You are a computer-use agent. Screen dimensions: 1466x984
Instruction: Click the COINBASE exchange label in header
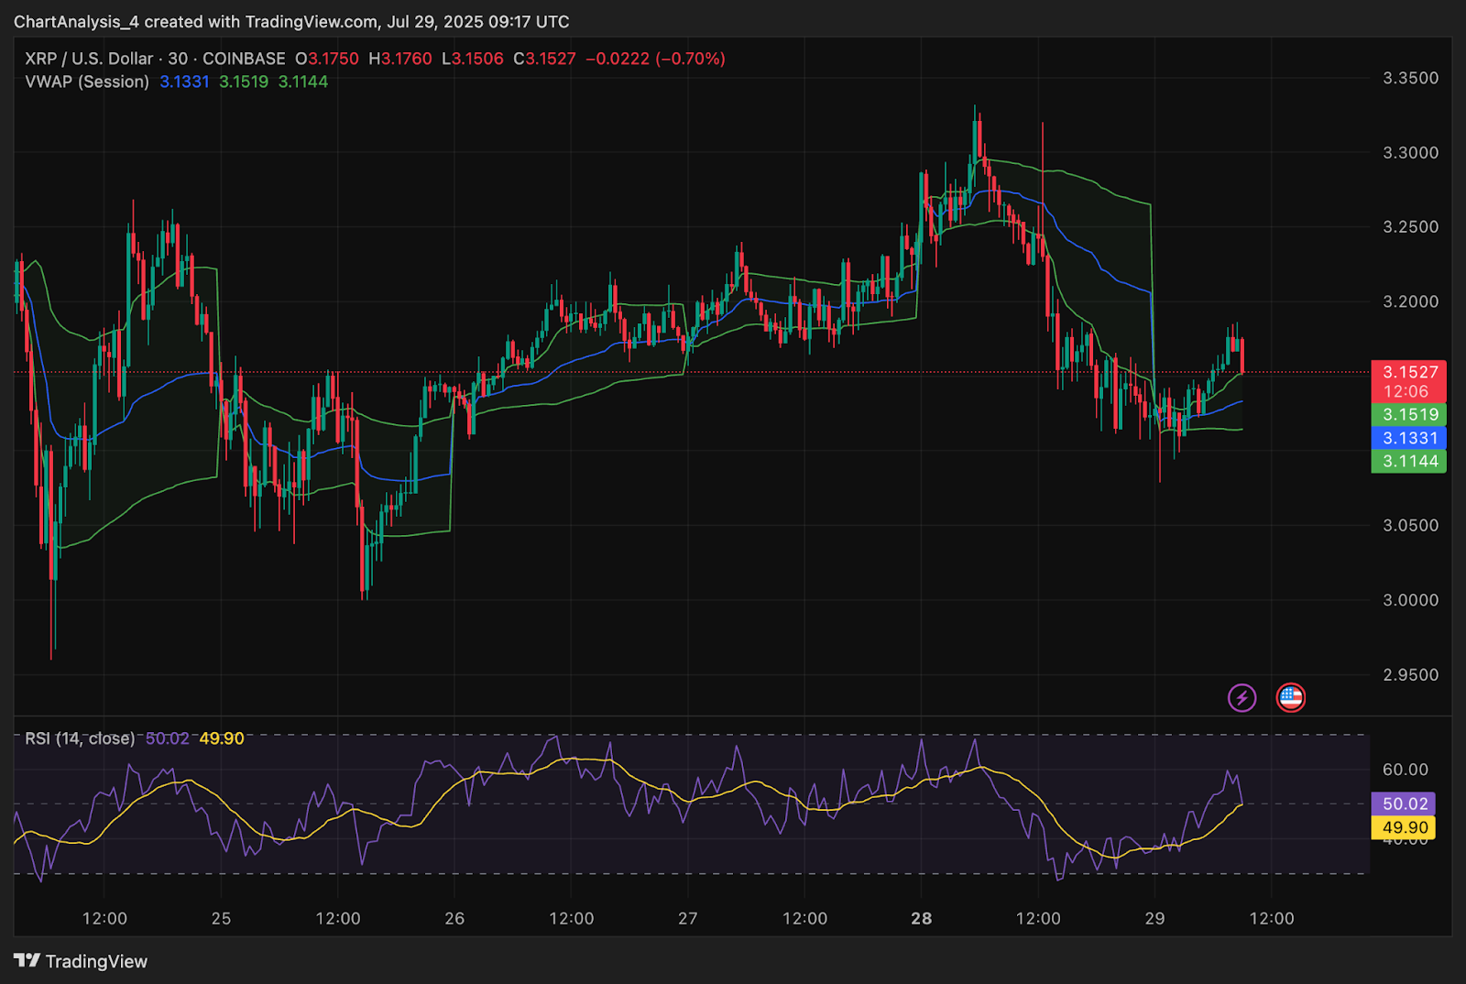point(244,59)
